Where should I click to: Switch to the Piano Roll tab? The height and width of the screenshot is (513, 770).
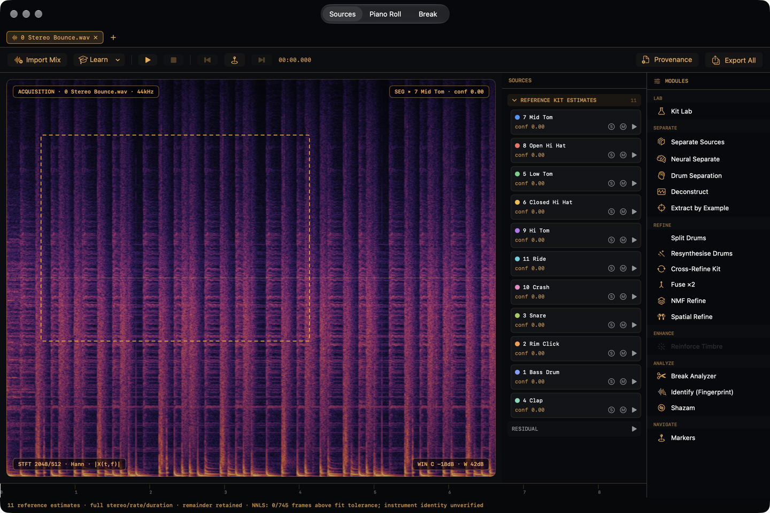point(385,14)
